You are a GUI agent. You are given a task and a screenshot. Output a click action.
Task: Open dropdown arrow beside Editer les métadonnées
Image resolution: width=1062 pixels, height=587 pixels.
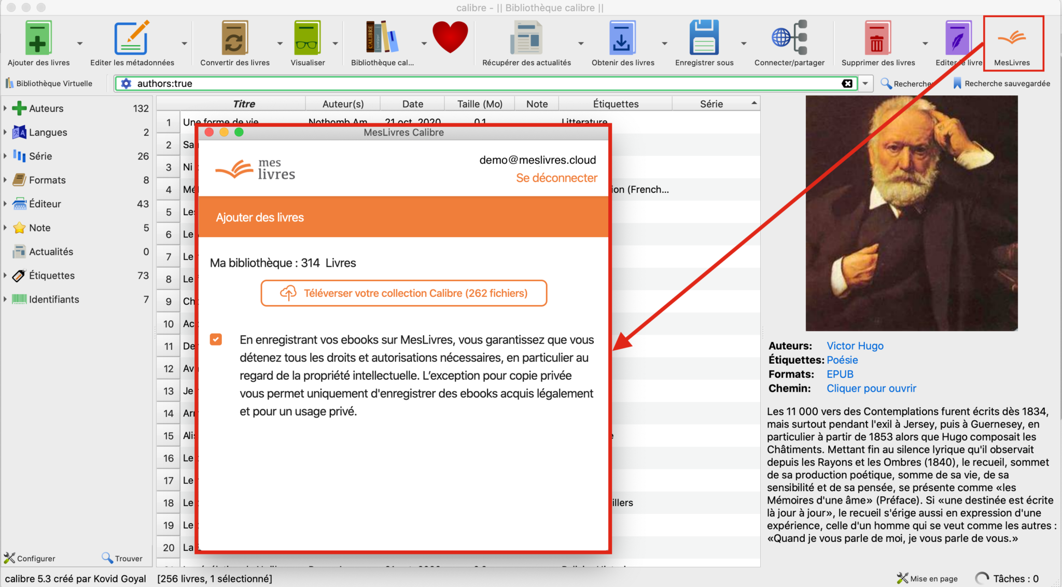(184, 44)
